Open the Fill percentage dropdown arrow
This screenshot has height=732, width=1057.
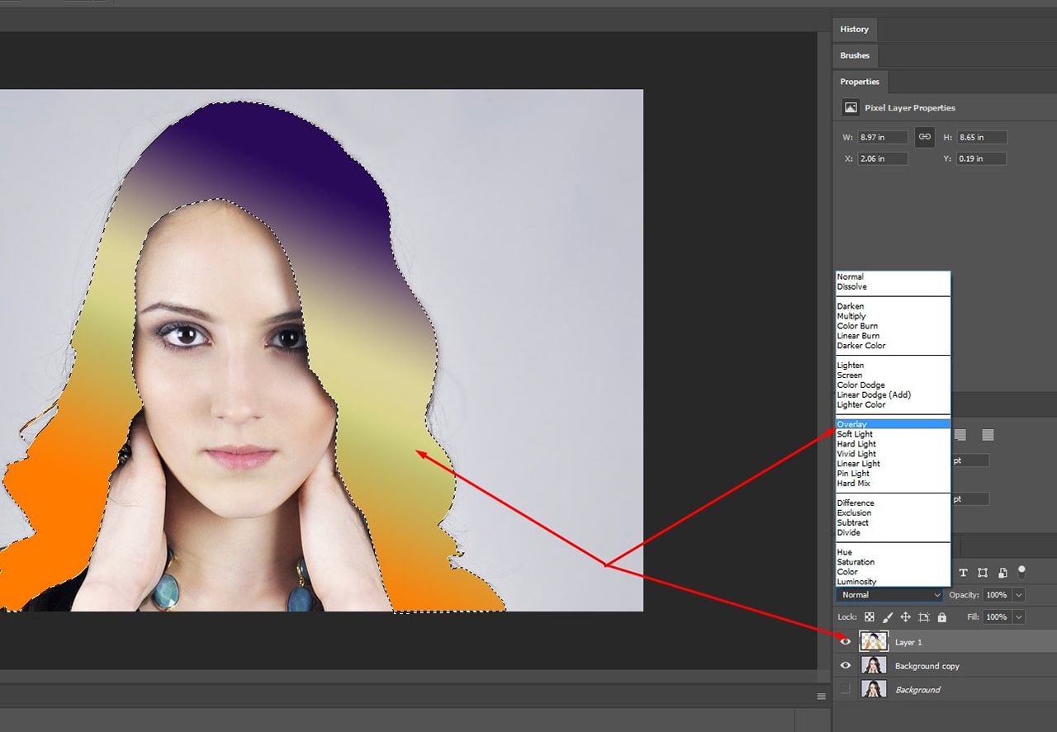[1017, 616]
